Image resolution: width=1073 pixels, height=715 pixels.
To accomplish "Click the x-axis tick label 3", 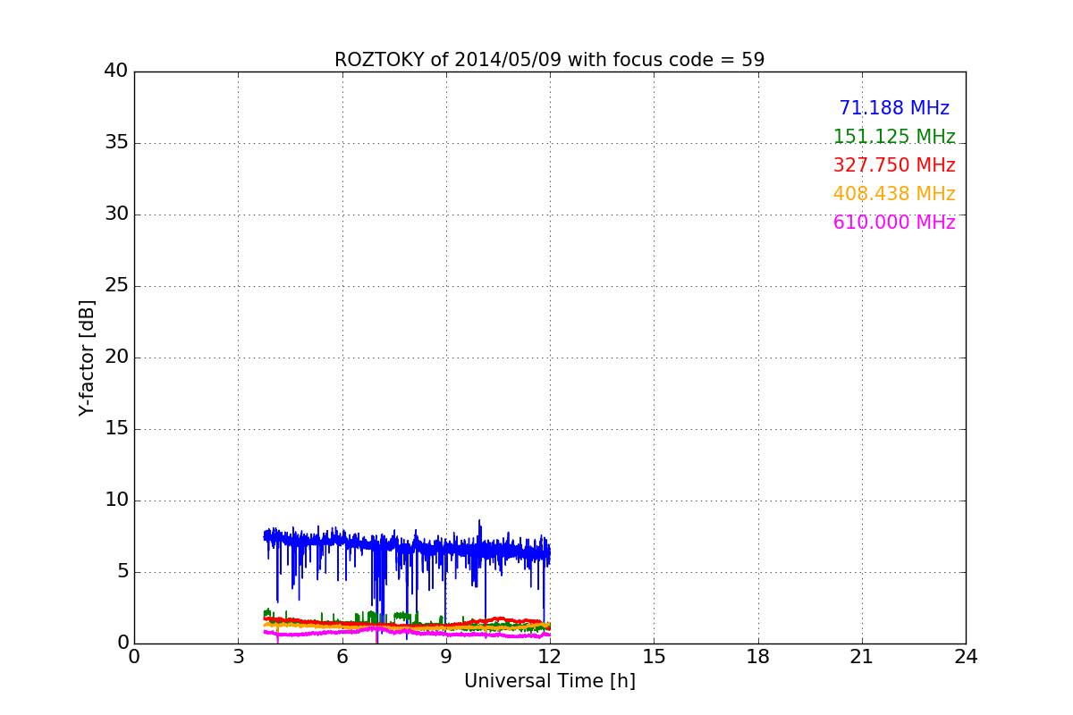I will pos(238,657).
